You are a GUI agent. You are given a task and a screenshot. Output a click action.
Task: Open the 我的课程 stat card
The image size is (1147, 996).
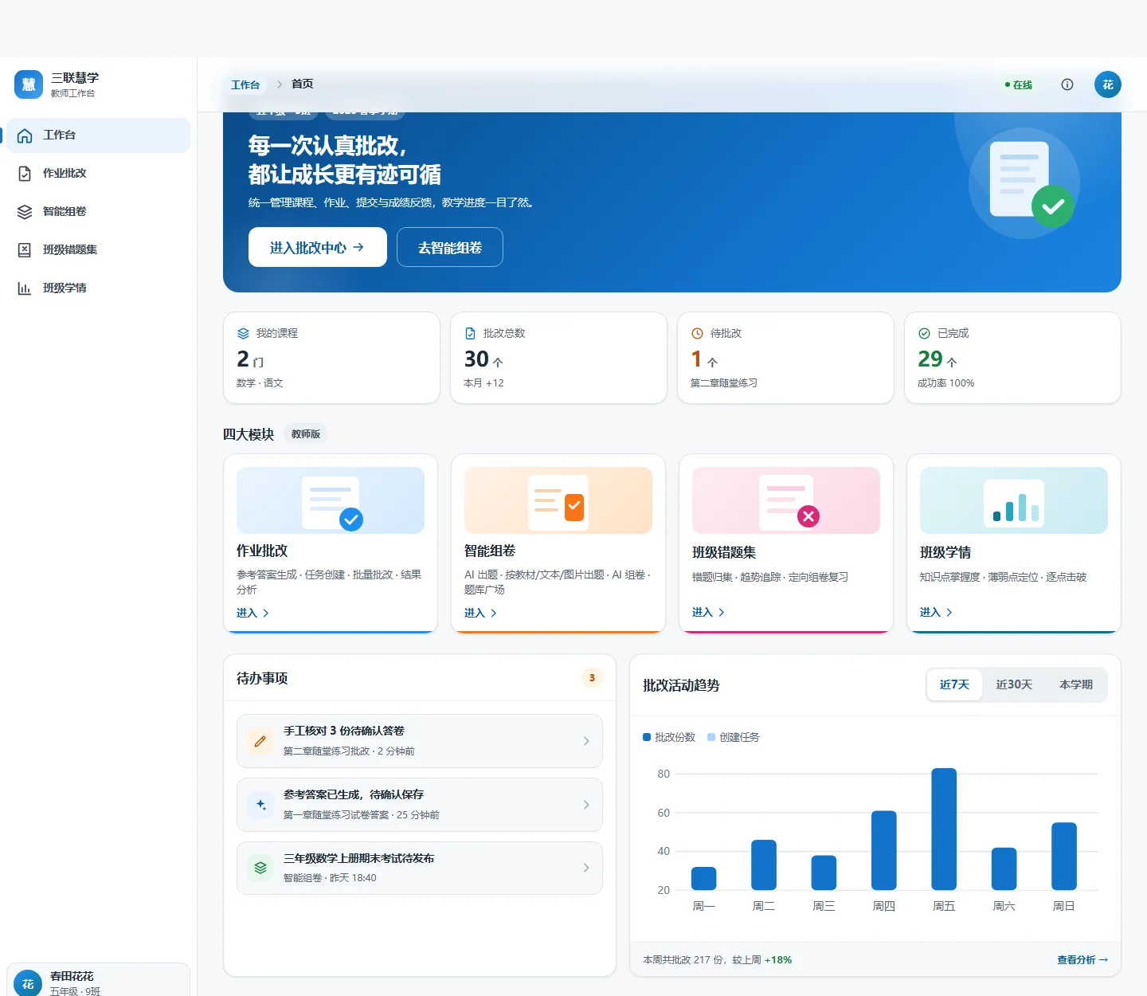(x=331, y=358)
